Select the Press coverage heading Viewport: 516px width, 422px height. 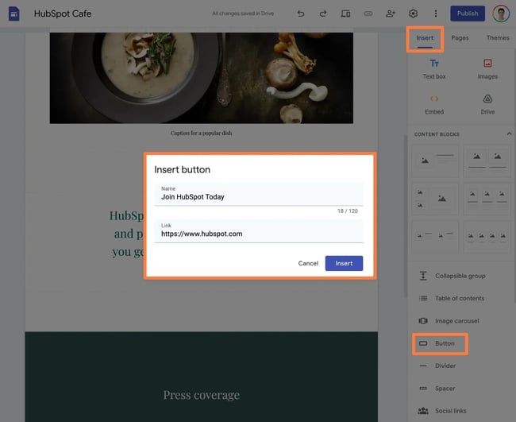[x=202, y=395]
